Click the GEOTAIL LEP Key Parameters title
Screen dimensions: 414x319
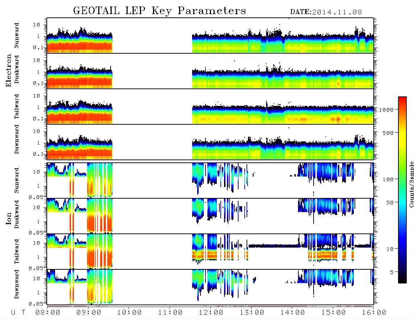point(160,11)
